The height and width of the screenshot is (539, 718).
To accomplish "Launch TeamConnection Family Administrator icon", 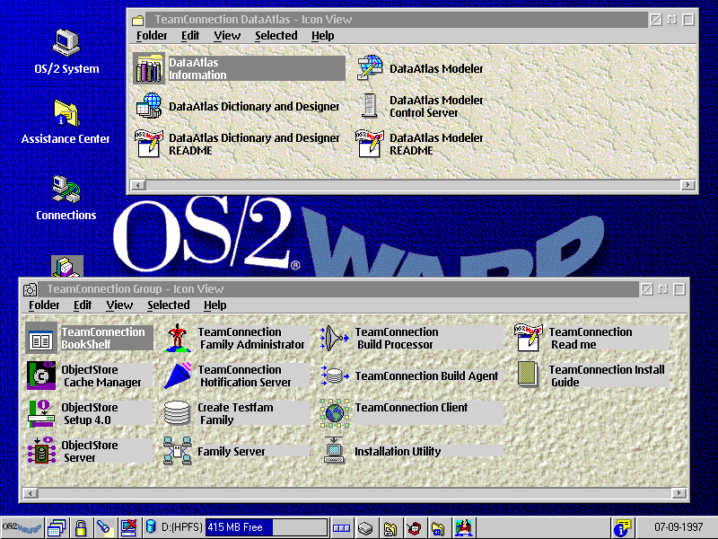I will coord(178,338).
